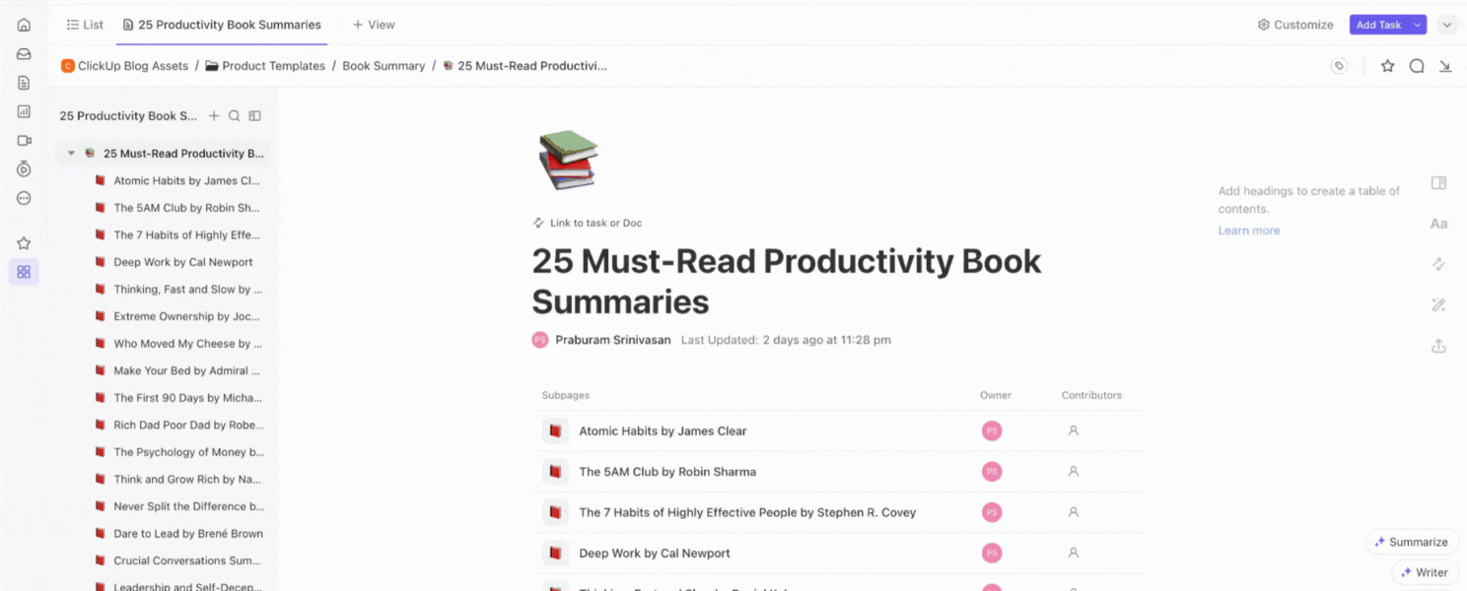Open the AI Writer button
Screen dimensions: 1467x591
(x=1425, y=572)
